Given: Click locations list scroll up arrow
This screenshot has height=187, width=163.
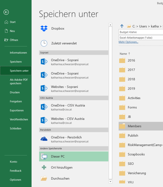Looking at the screenshot, I should click(x=110, y=25).
